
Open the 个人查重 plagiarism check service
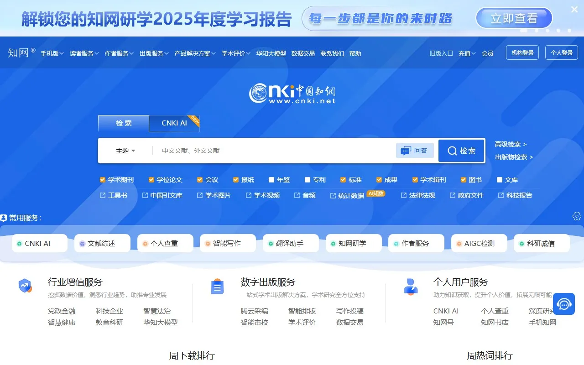(165, 243)
